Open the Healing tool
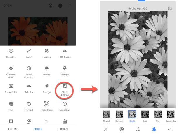This screenshot has height=134, width=182. click(x=46, y=53)
